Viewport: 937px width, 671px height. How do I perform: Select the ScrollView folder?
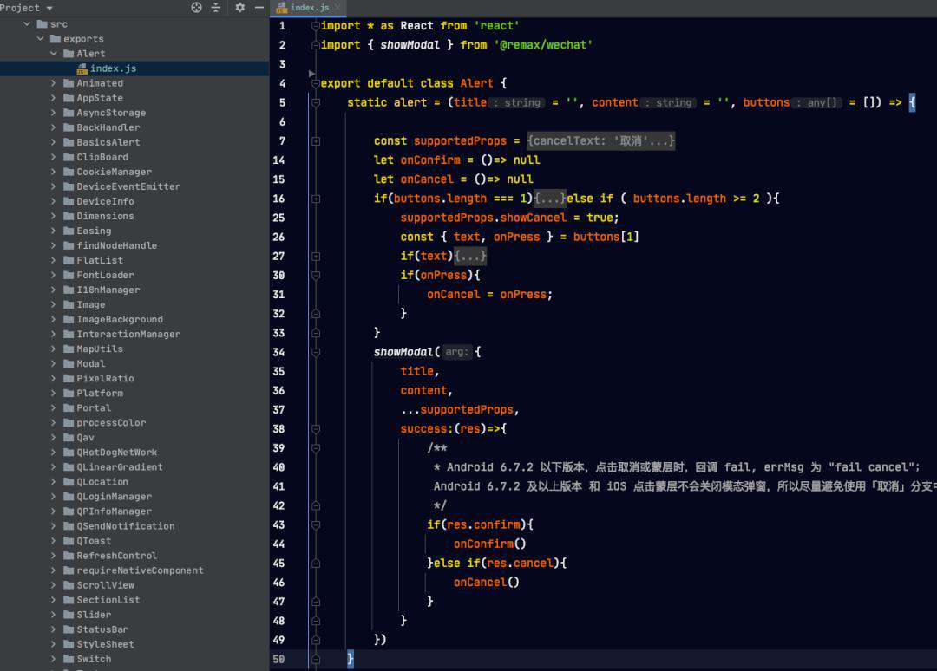(x=105, y=585)
